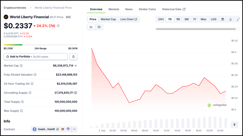
Task: Click the Contract label
Action: 9,129
